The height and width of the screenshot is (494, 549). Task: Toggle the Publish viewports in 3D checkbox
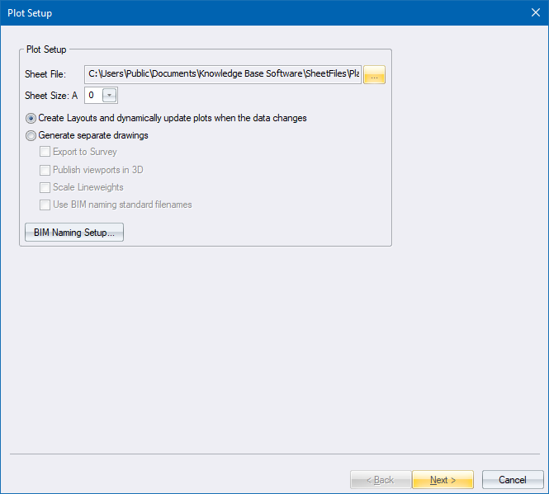[x=45, y=170]
